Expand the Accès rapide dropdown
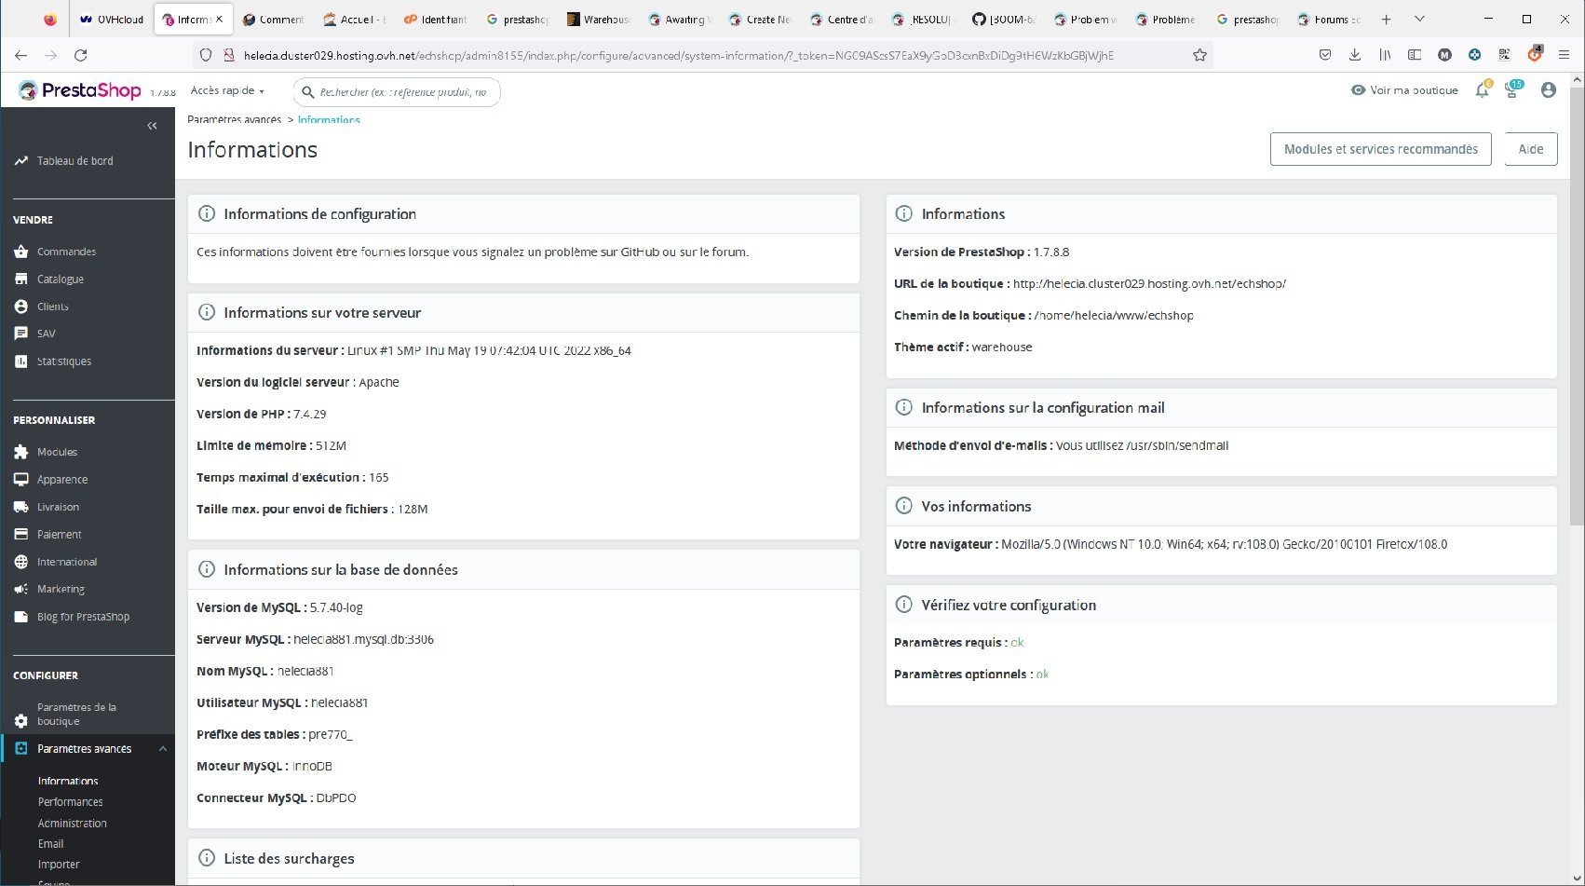This screenshot has height=886, width=1585. click(227, 90)
